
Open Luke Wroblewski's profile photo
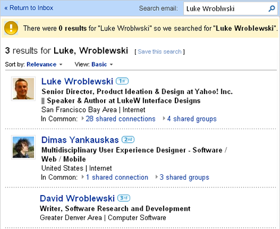click(23, 89)
